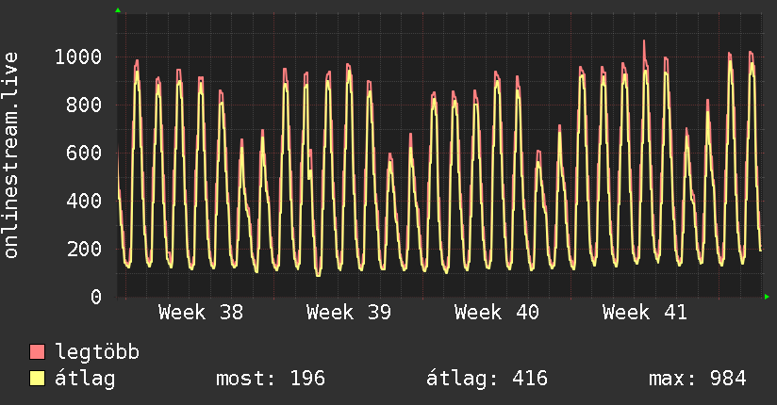Click the 600 y-axis tick label
The height and width of the screenshot is (405, 777).
84,153
